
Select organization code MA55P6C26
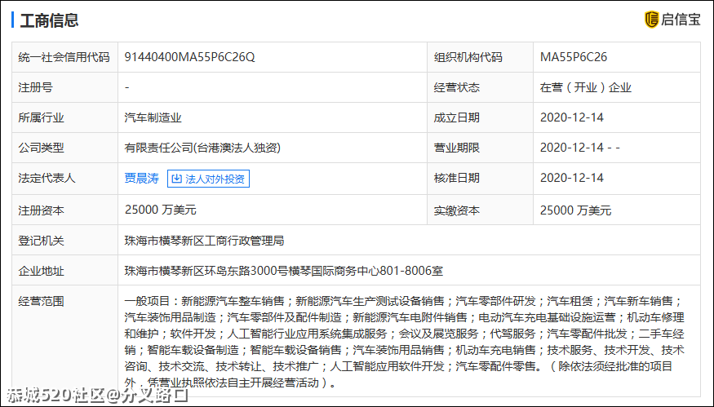[x=574, y=57]
